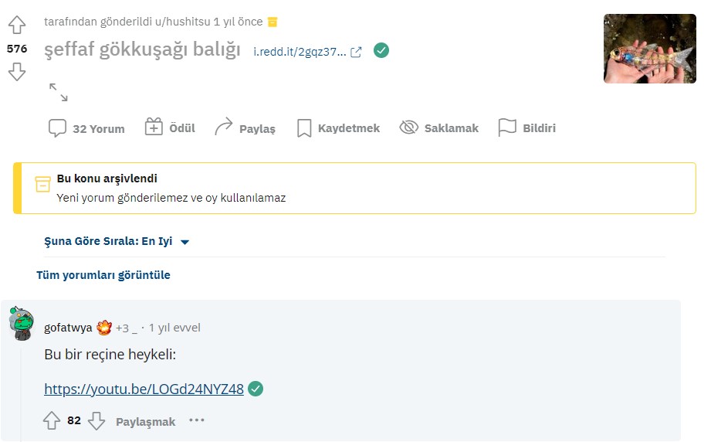Hide the post using Saklamak

(x=439, y=128)
